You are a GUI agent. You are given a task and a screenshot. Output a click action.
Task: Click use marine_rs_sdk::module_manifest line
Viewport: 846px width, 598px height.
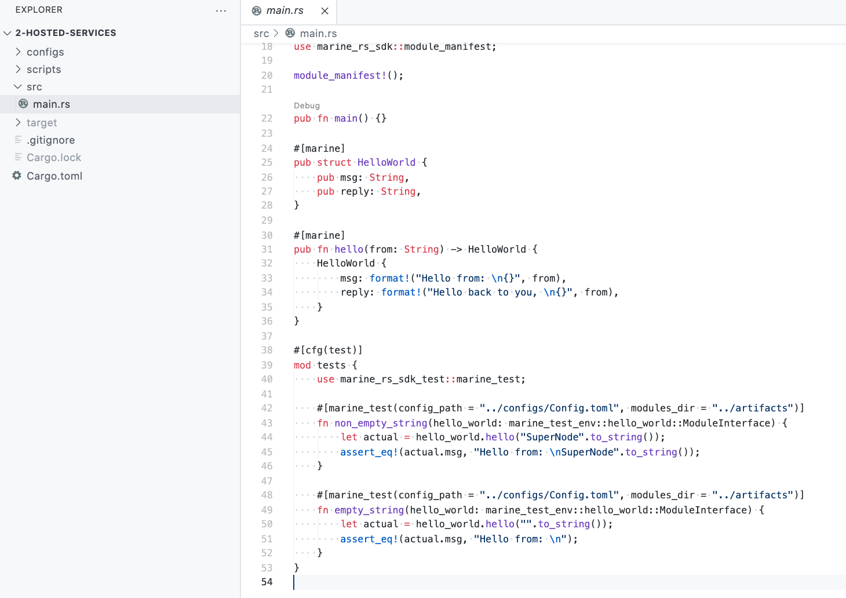pyautogui.click(x=395, y=46)
